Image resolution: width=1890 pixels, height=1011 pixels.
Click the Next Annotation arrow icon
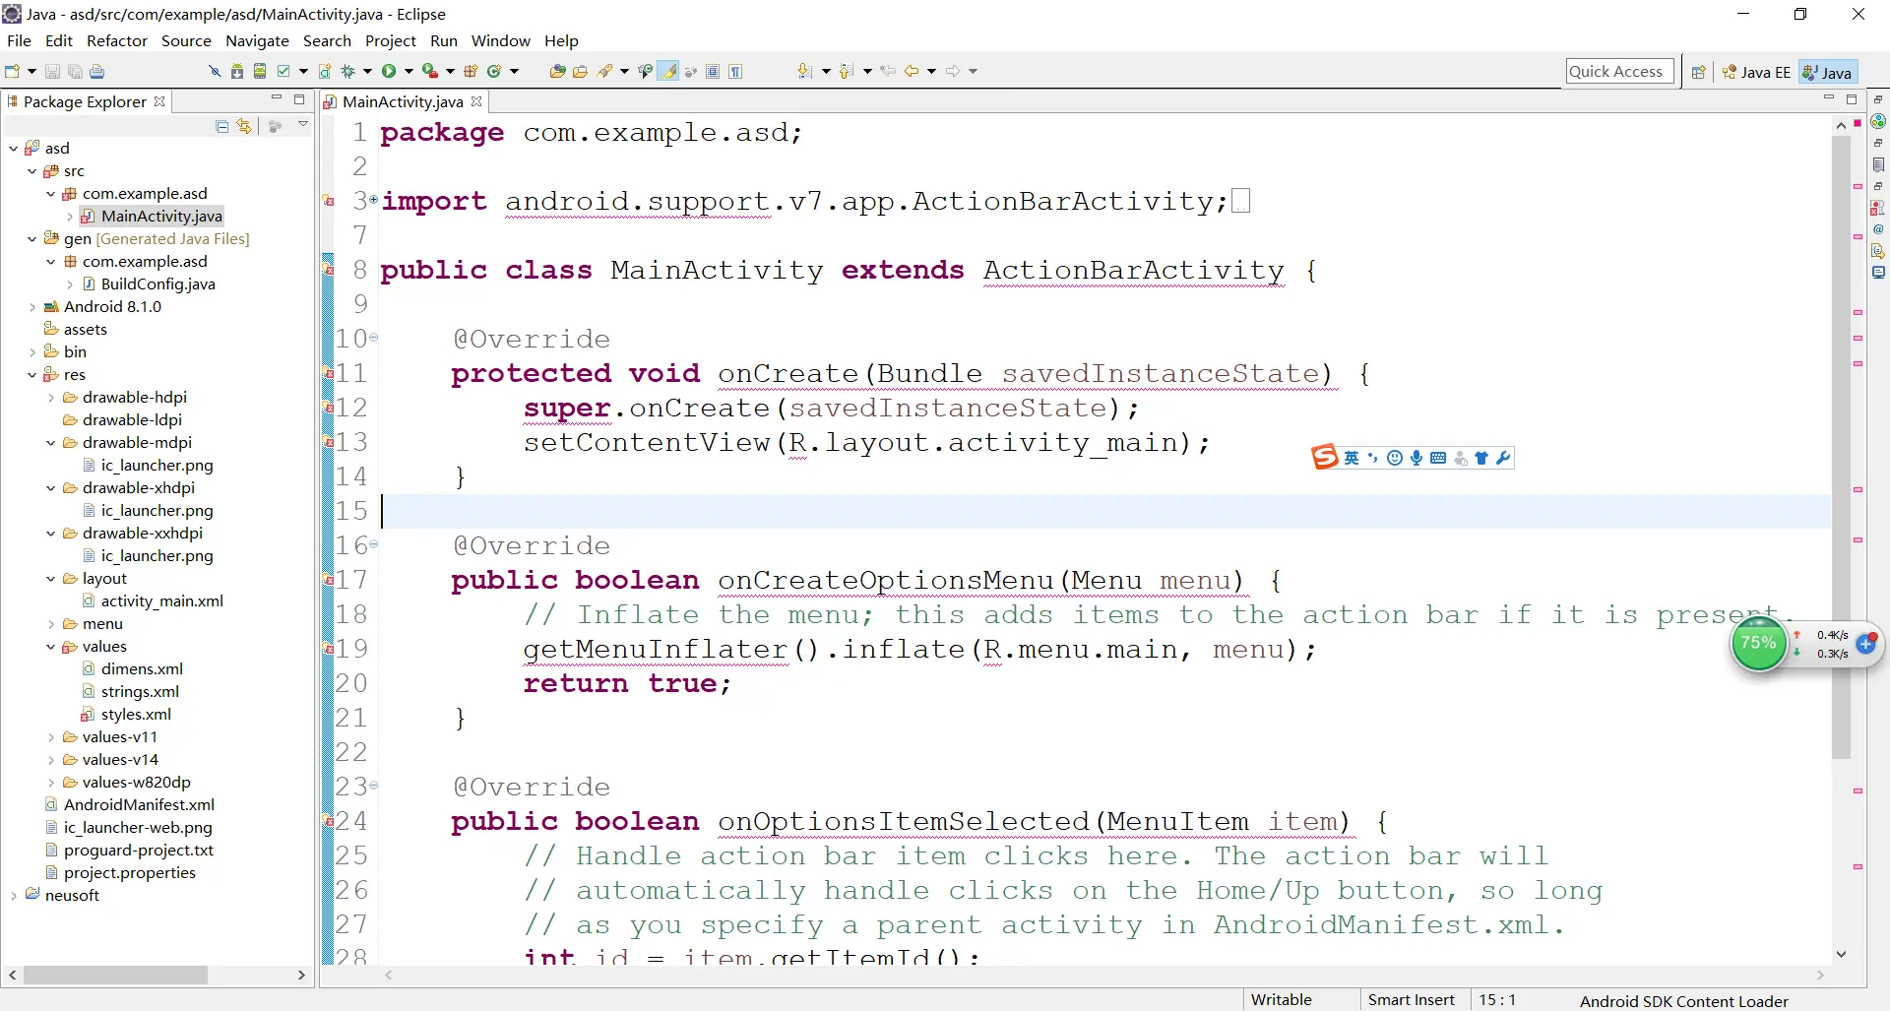804,71
